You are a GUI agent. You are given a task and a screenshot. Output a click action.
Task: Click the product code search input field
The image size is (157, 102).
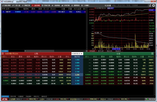pyautogui.click(x=130, y=5)
